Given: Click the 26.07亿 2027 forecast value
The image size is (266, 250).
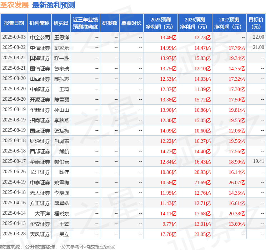Looking at the screenshot, I should click(x=237, y=182).
